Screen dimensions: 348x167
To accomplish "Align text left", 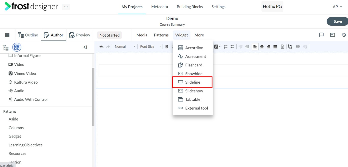I will coord(255,47).
